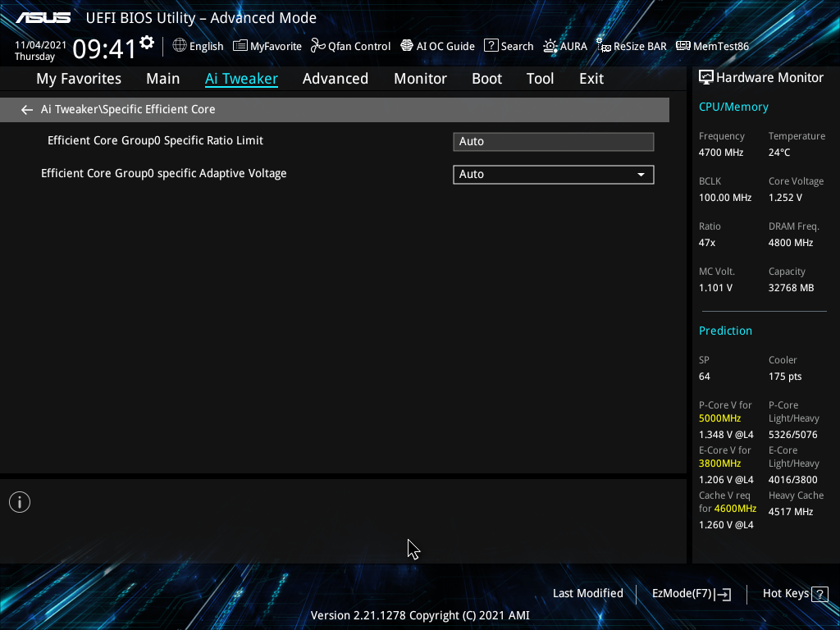
Task: Click the 1.206 V @L4 value
Action: point(726,480)
